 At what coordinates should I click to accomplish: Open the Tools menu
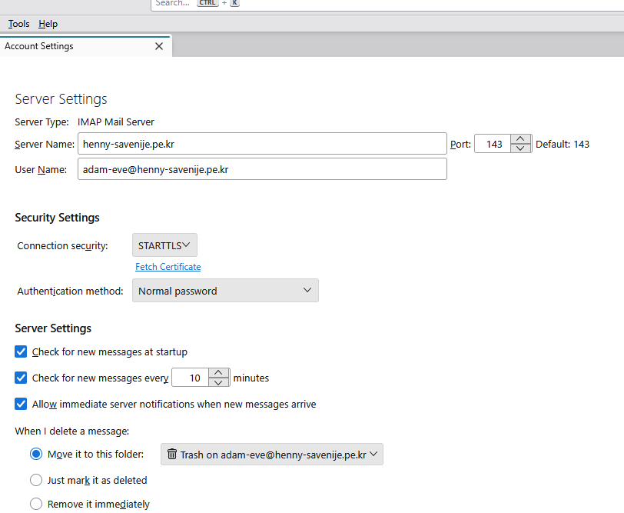[x=18, y=24]
